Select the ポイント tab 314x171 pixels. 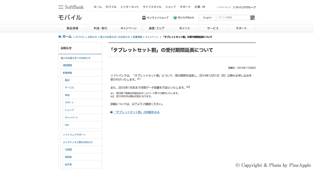(185, 28)
